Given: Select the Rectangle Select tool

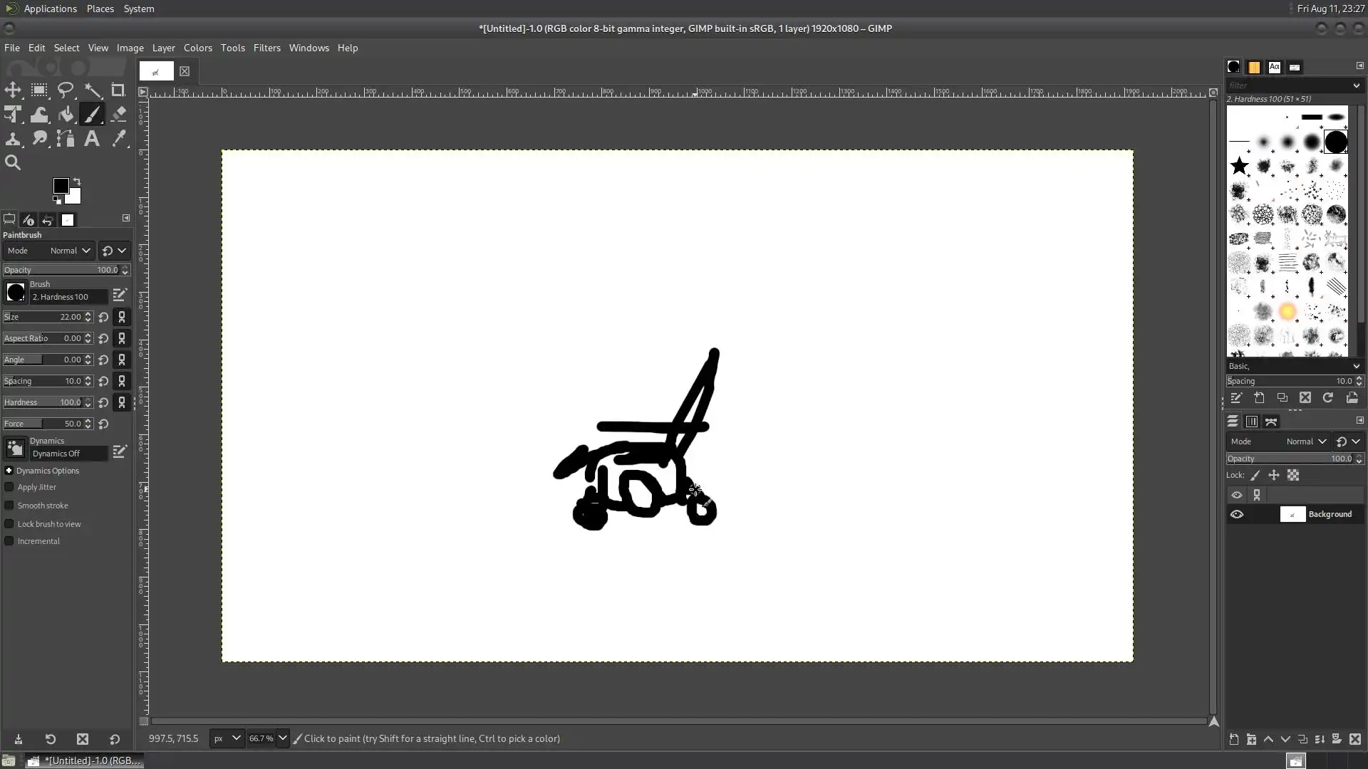Looking at the screenshot, I should 39,90.
